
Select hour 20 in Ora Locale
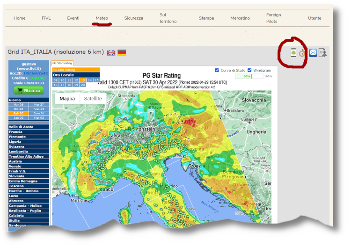(x=83, y=85)
